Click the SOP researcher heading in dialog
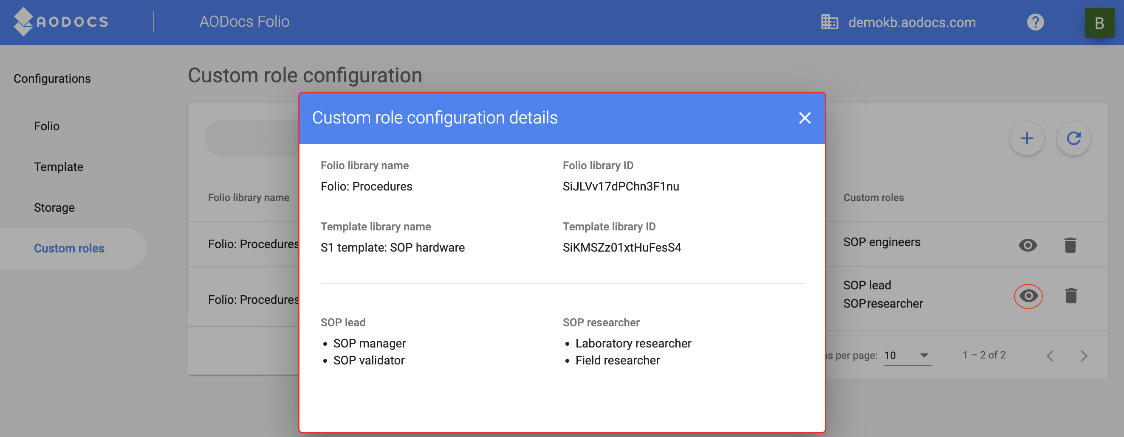 (601, 323)
